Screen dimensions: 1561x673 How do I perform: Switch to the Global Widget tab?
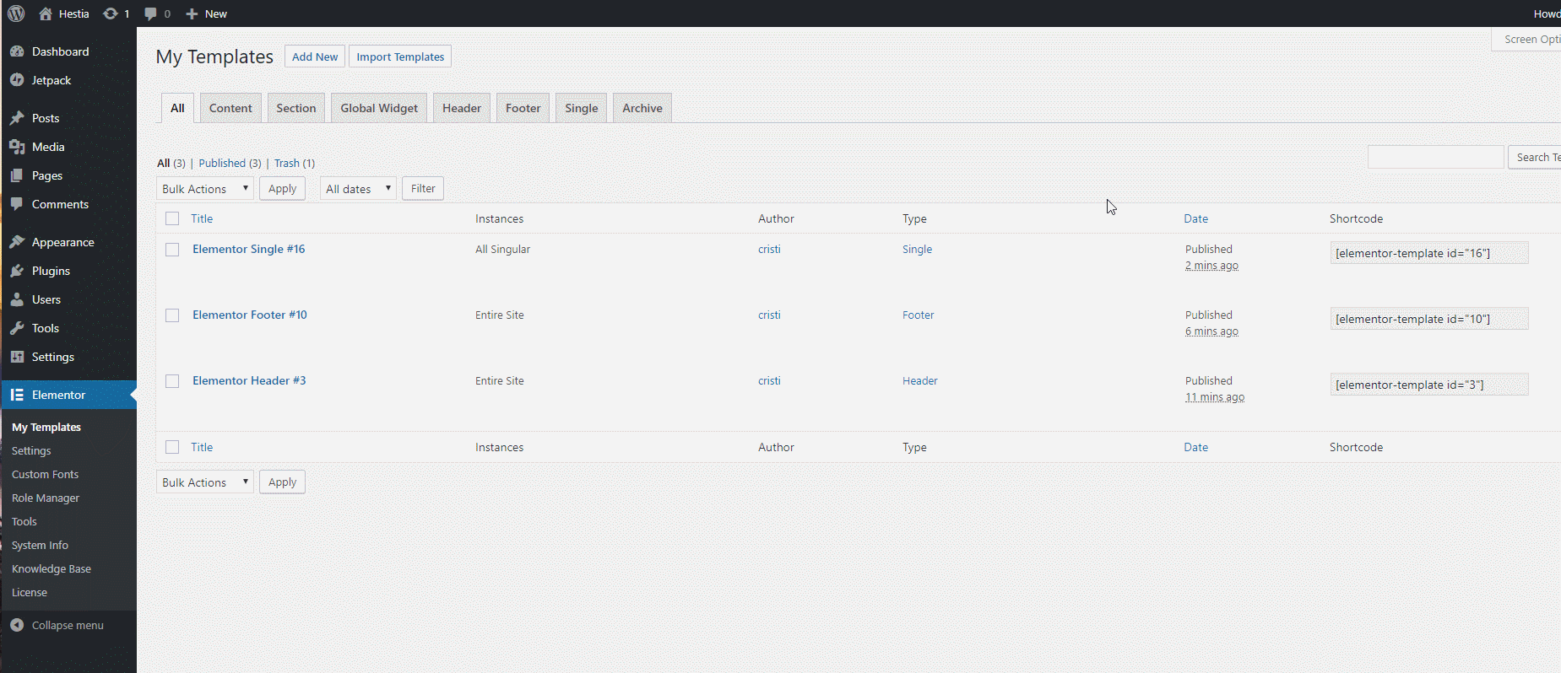[379, 108]
